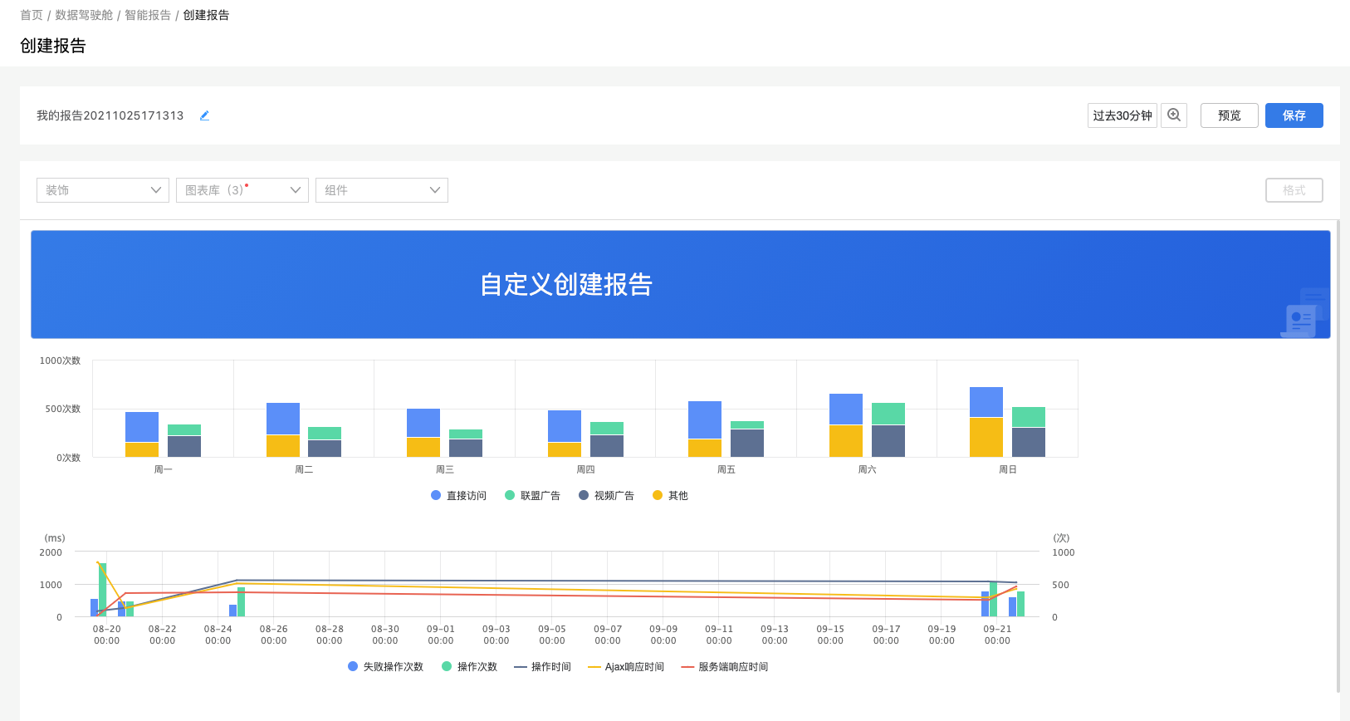This screenshot has height=721, width=1350.
Task: Click the 格式 button
Action: coord(1294,190)
